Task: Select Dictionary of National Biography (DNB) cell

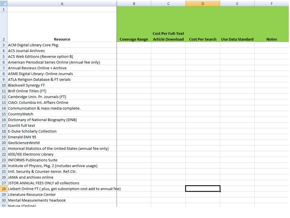Action: [x=62, y=120]
